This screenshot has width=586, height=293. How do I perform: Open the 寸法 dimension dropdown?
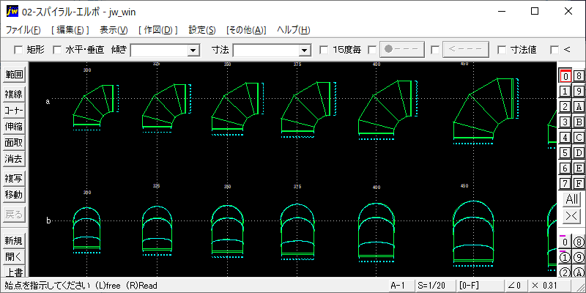[305, 50]
